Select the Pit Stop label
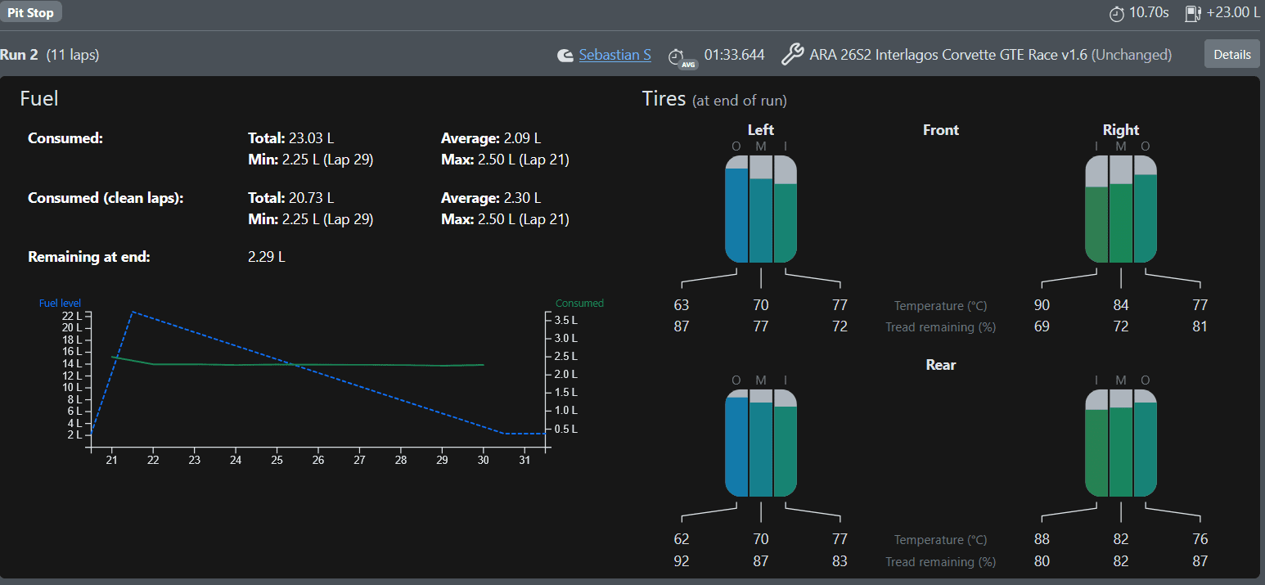Viewport: 1265px width, 585px height. coord(31,12)
